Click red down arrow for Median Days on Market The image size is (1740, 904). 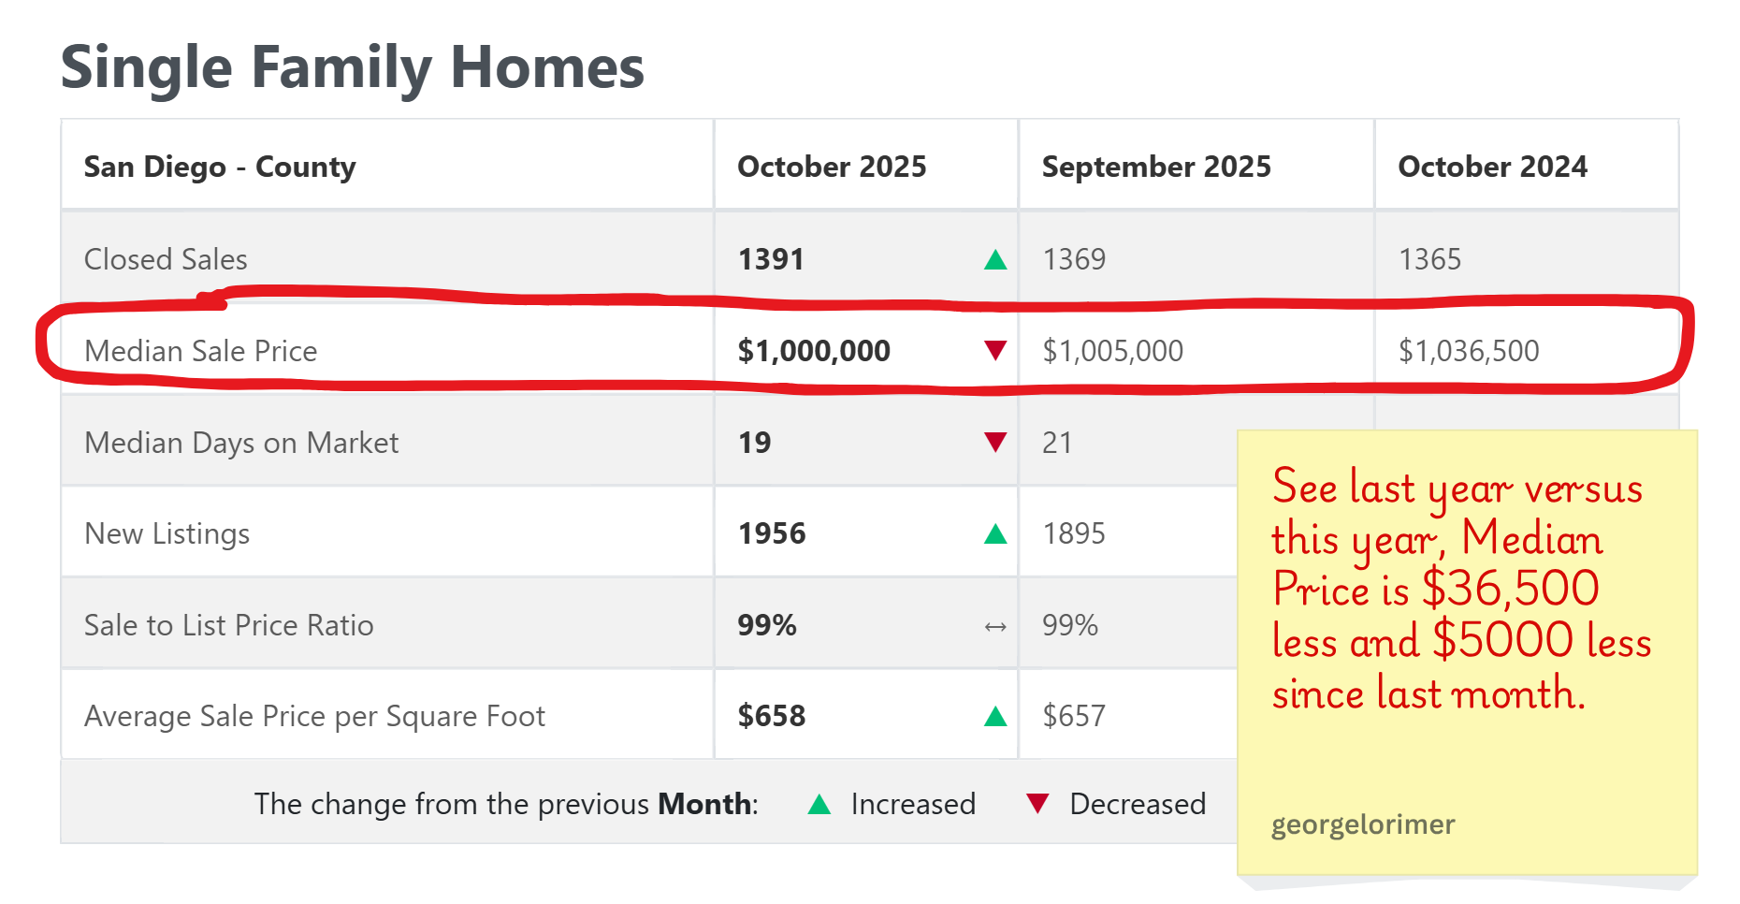[x=995, y=442]
